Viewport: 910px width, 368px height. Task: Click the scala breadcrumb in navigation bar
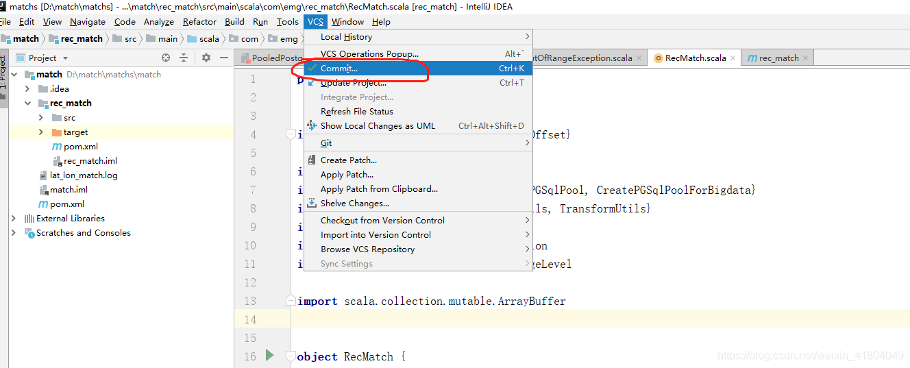coord(203,39)
